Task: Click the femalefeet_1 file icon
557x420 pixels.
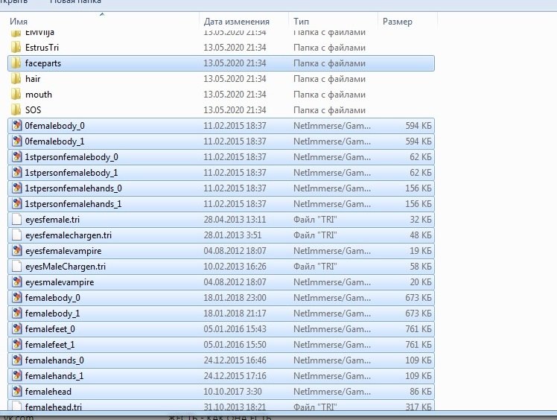Action: tap(16, 345)
